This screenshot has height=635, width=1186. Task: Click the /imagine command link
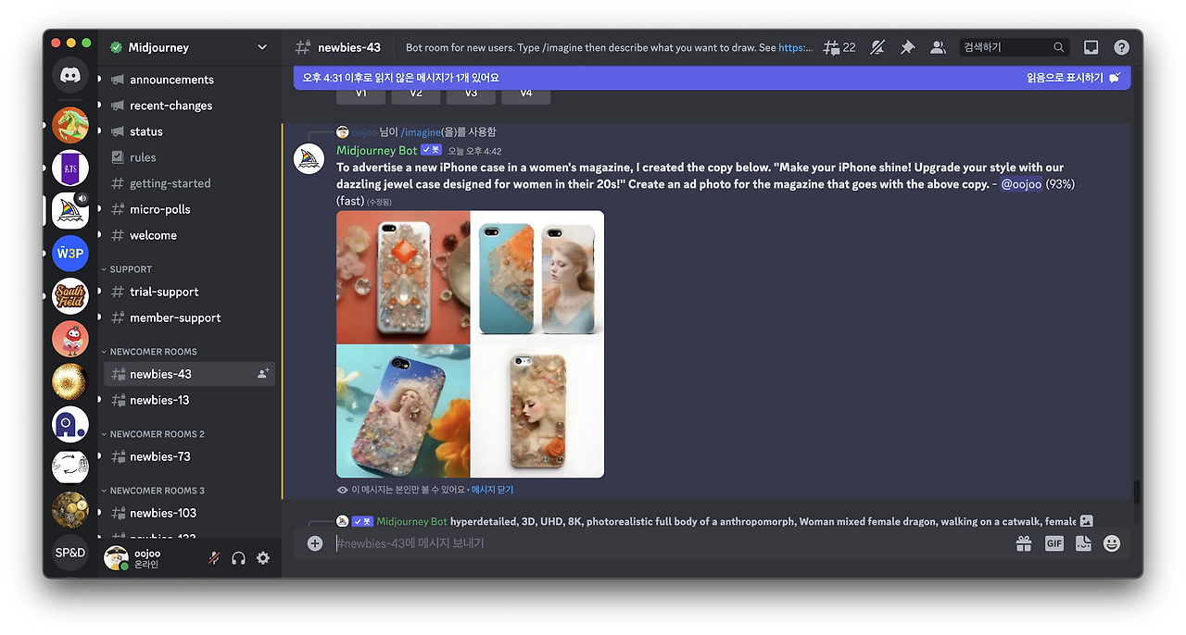tap(421, 132)
